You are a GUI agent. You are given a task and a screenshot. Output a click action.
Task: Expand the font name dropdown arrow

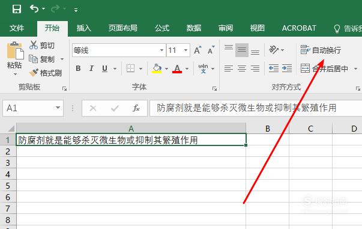[162, 50]
